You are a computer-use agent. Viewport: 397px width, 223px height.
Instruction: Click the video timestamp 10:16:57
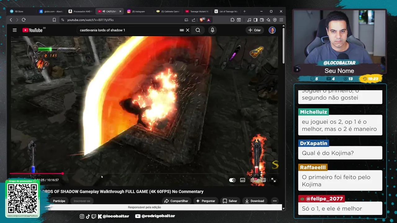tap(53, 180)
